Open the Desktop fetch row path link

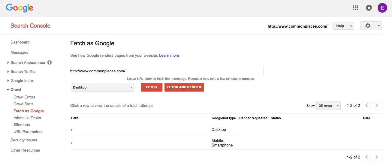[x=72, y=130]
